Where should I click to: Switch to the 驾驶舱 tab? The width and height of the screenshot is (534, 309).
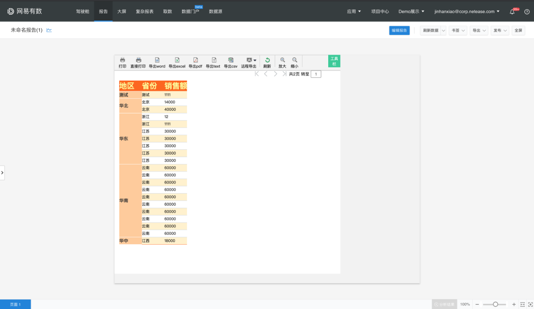(83, 12)
